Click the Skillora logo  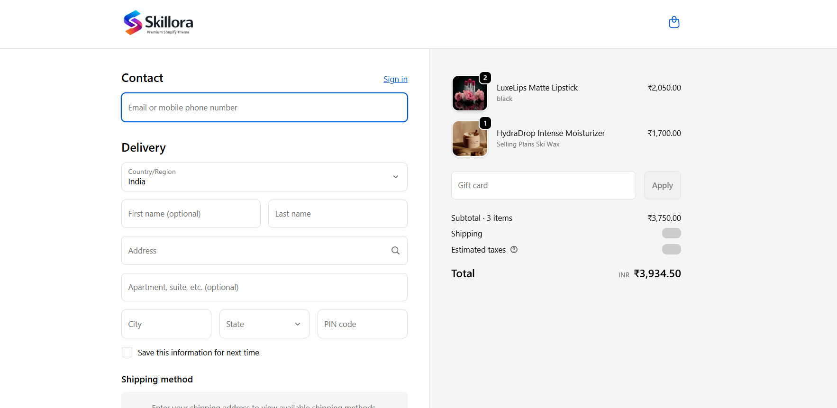pyautogui.click(x=158, y=23)
